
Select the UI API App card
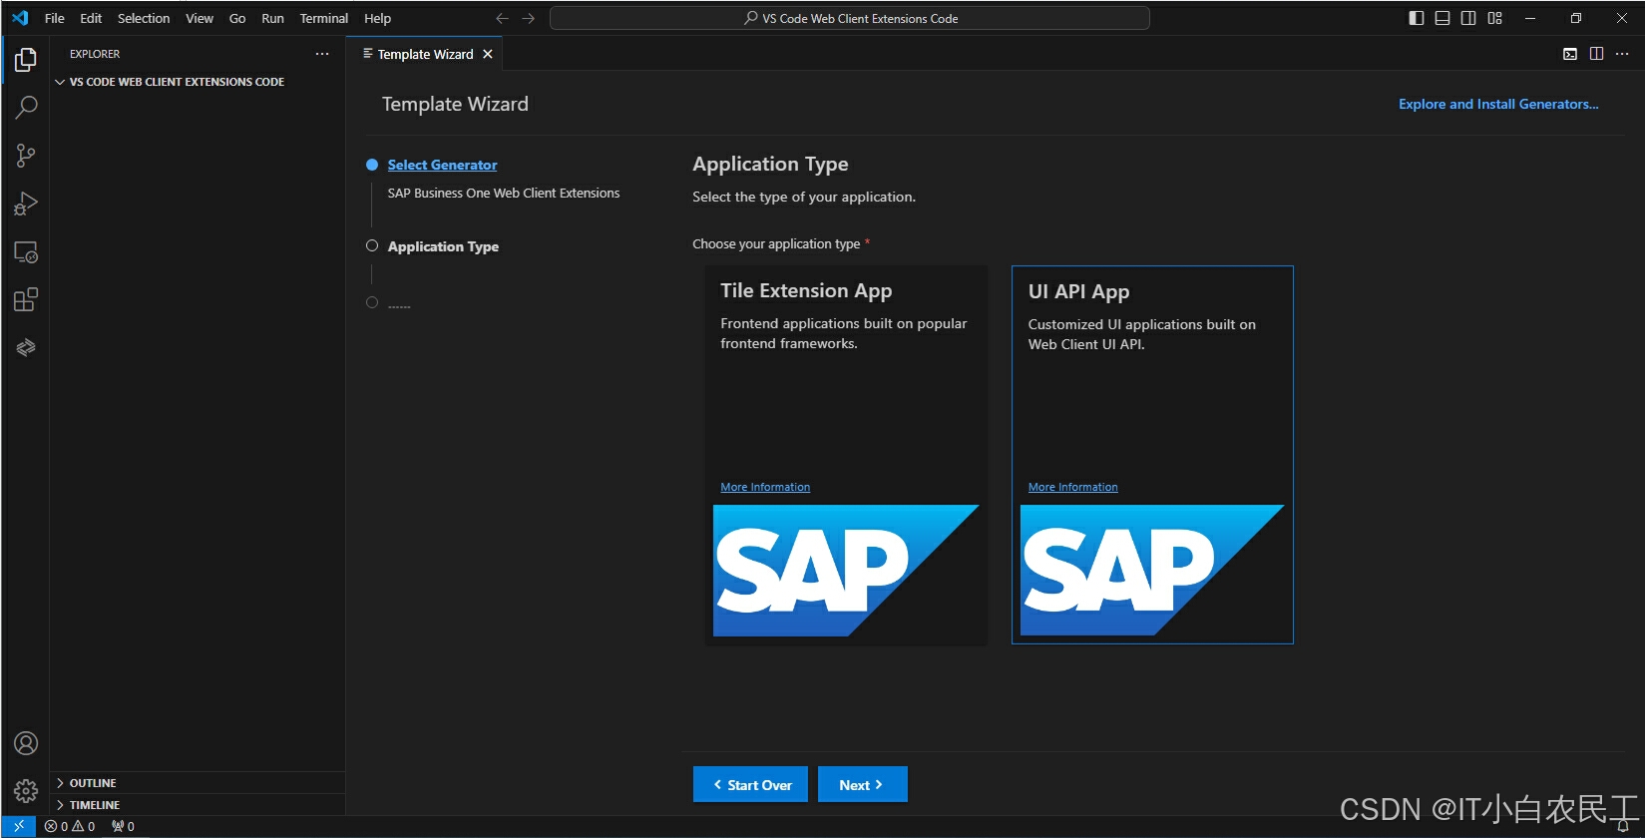coord(1152,455)
